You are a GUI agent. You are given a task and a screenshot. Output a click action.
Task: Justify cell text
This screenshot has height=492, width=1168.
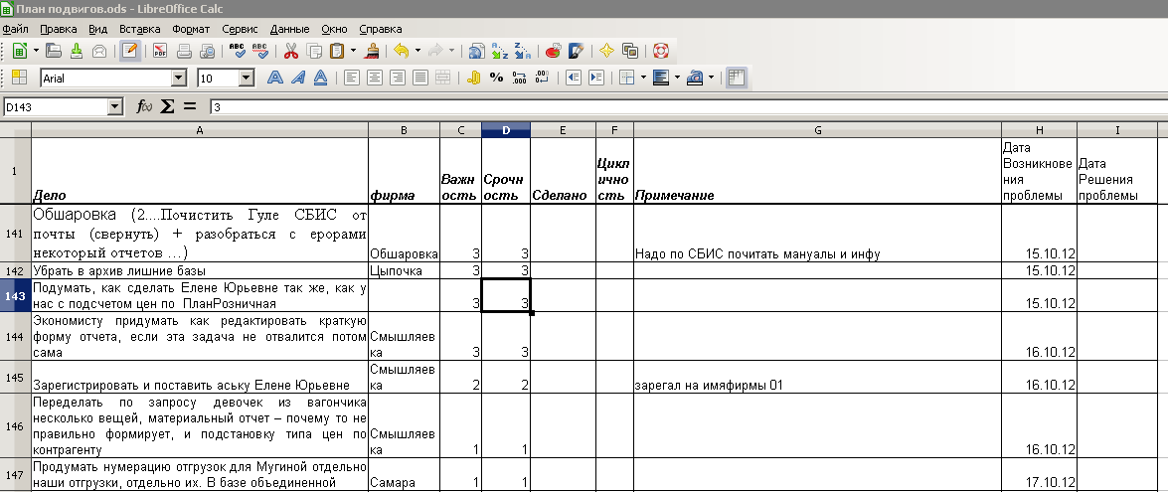(420, 78)
